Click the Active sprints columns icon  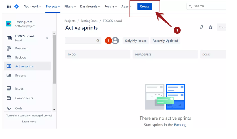coord(9,66)
